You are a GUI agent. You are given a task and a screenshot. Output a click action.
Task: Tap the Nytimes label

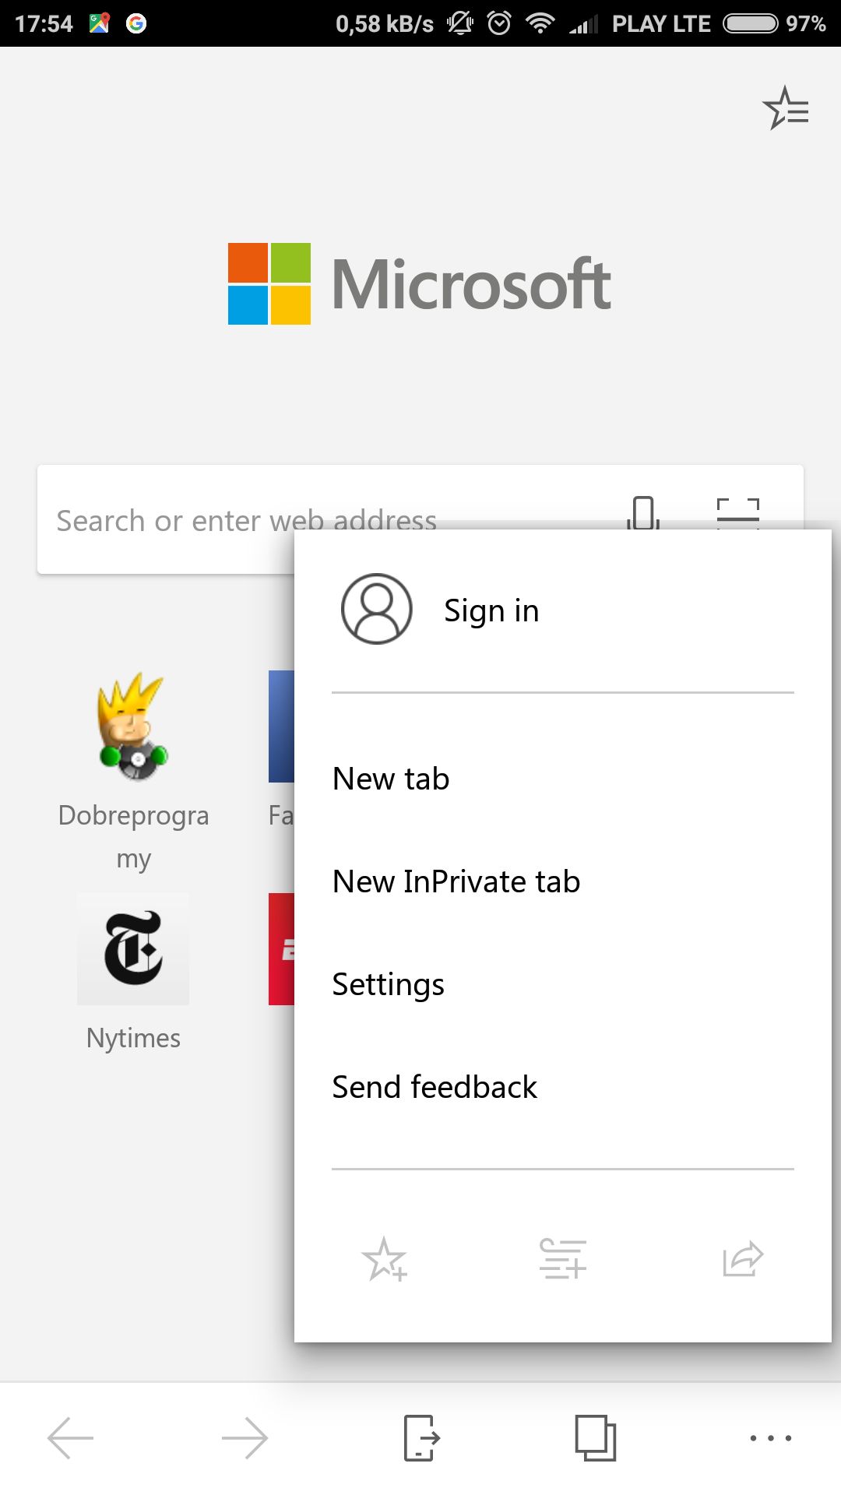click(x=133, y=1038)
